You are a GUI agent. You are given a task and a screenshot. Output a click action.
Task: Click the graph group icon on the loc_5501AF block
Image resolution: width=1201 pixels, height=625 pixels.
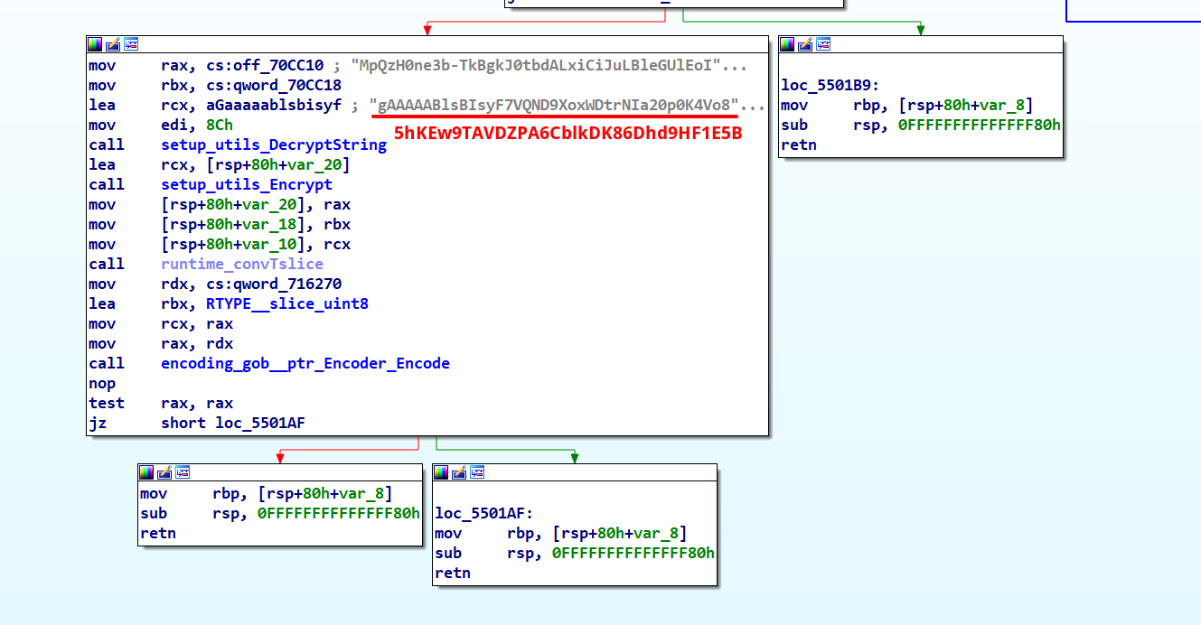tap(477, 472)
